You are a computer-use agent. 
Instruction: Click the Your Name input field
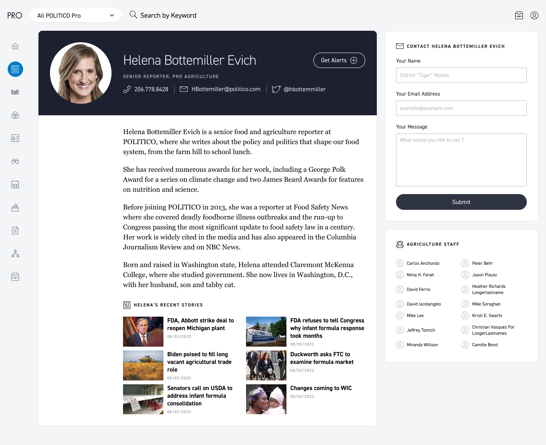(x=461, y=75)
